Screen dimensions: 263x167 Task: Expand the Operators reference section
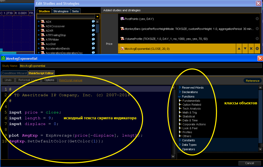(180, 149)
